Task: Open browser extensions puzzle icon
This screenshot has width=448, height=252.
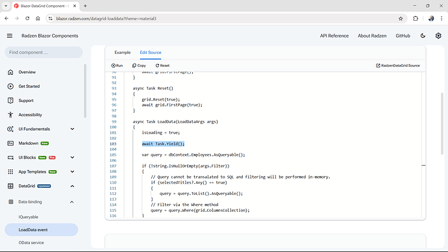Action: (x=416, y=19)
